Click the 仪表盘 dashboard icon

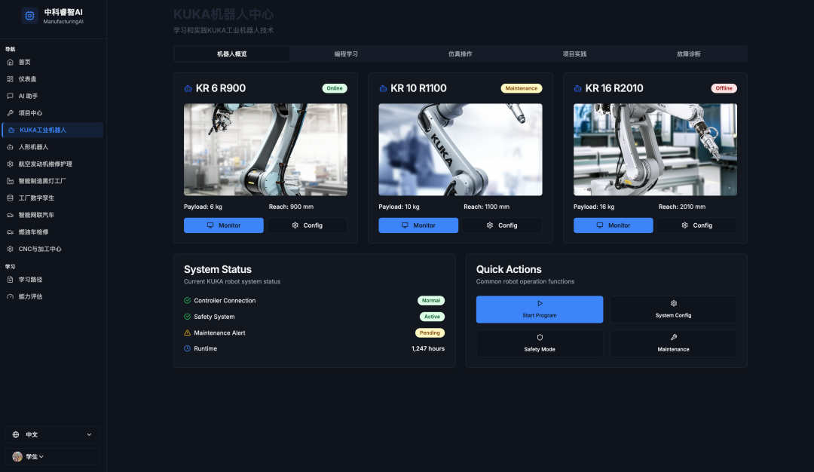11,79
